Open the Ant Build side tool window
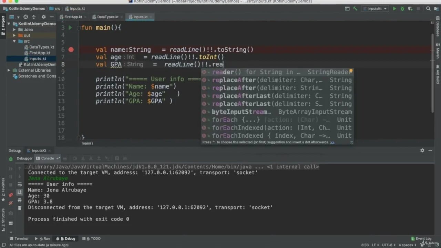This screenshot has height=248, width=441. click(438, 74)
